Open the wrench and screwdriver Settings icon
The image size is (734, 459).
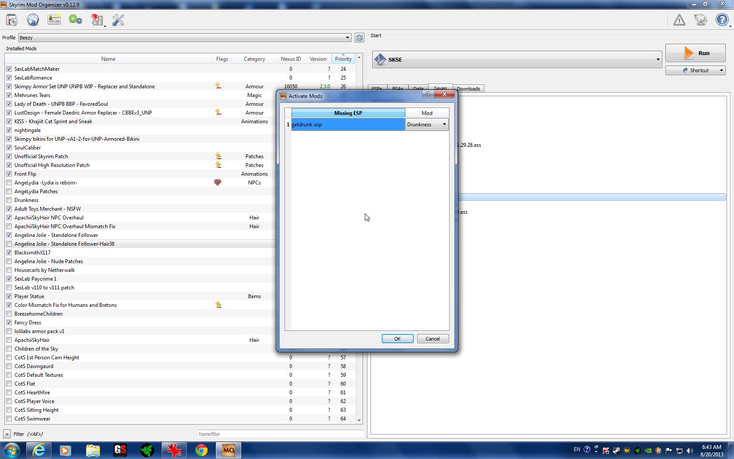[x=118, y=20]
